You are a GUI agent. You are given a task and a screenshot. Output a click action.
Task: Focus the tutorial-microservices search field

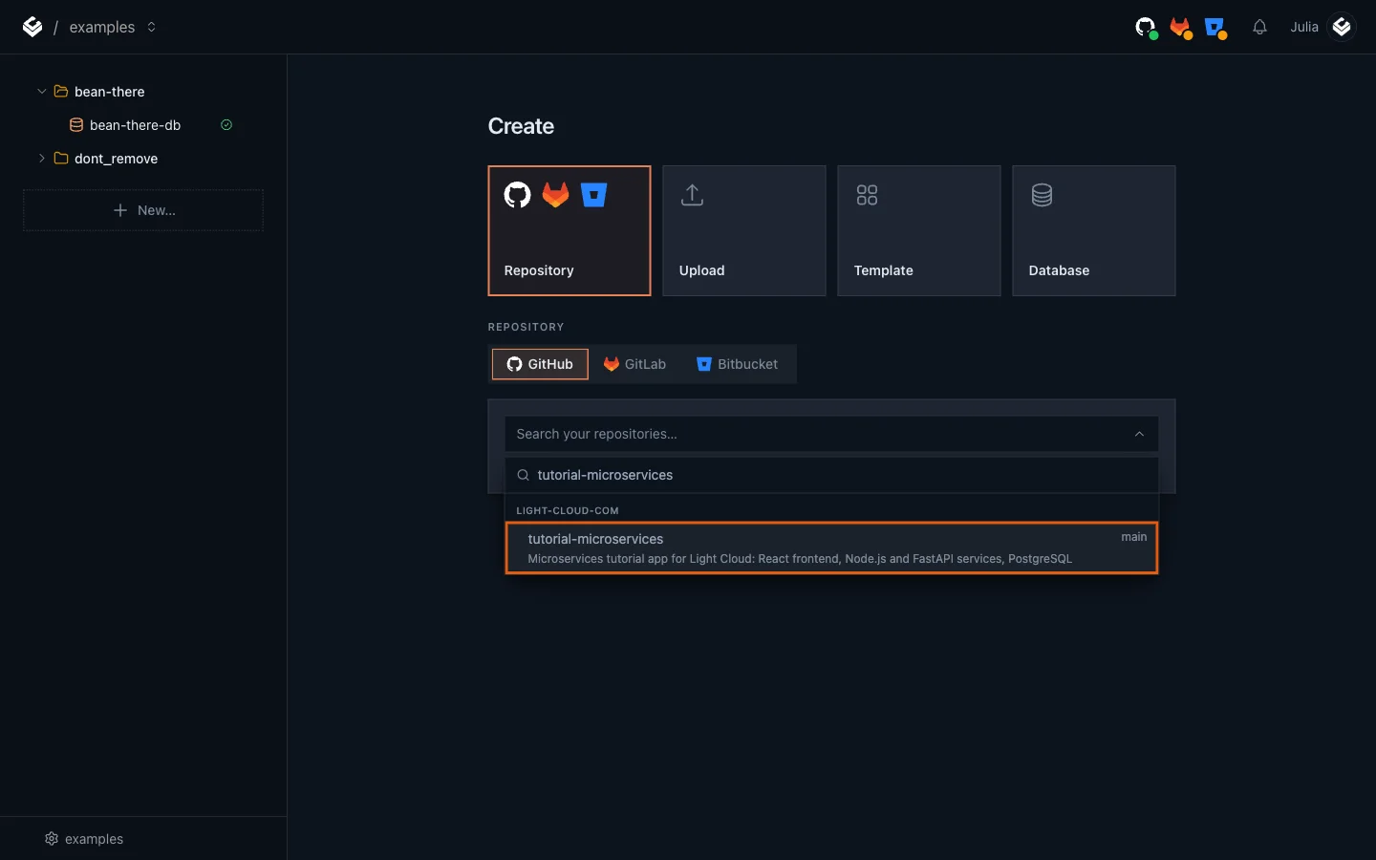click(831, 475)
